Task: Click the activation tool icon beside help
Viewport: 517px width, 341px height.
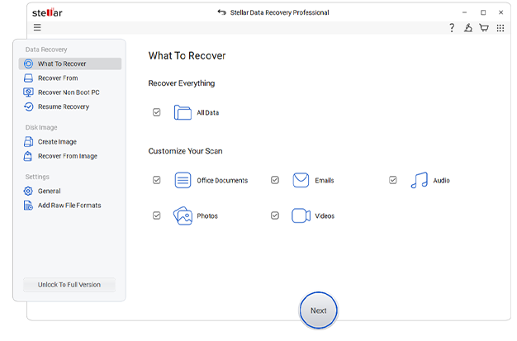Action: [x=468, y=28]
